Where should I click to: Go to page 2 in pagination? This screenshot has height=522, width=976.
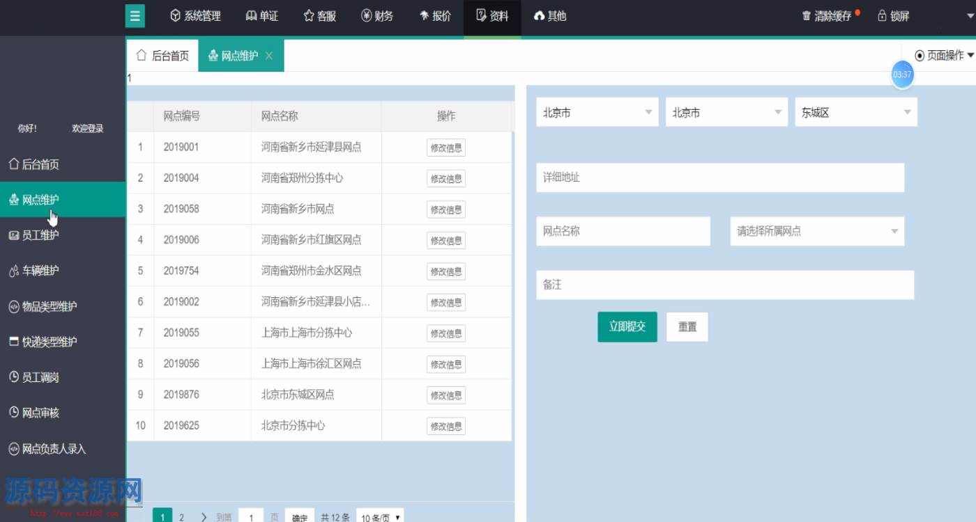[182, 516]
